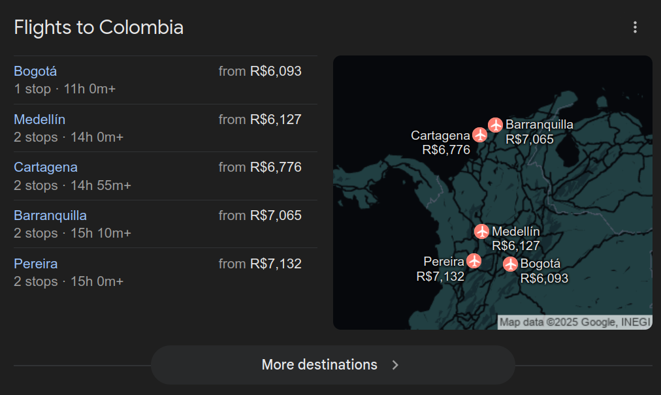The image size is (661, 395).
Task: Select the R$6,127 price for Medellín
Action: pos(276,119)
